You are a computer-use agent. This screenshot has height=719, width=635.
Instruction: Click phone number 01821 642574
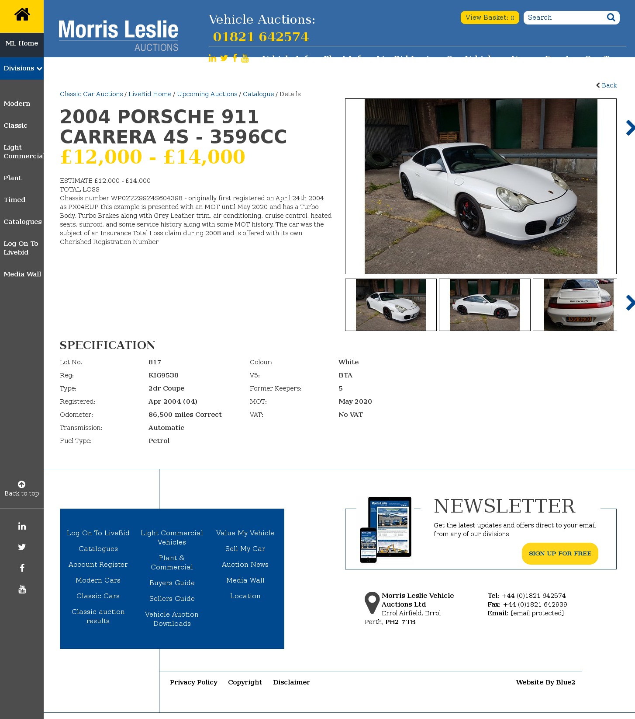pyautogui.click(x=261, y=37)
